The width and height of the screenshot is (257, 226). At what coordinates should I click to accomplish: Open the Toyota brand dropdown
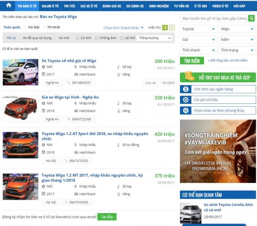coord(198,29)
